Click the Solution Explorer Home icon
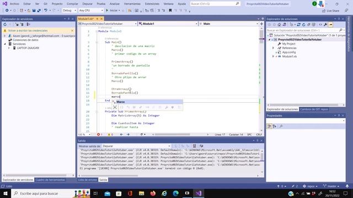 279,24
